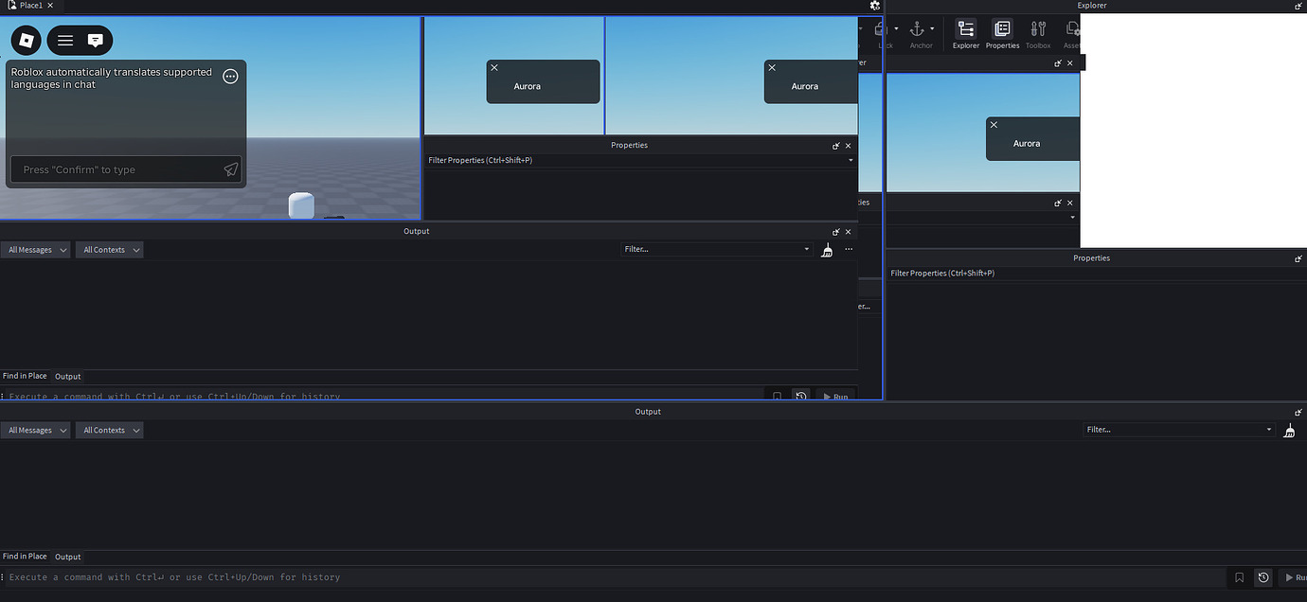
Task: Switch to the Place1 document tab
Action: (30, 6)
